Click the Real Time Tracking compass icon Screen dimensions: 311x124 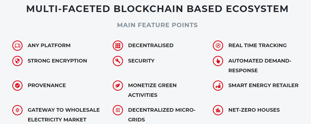(218, 46)
